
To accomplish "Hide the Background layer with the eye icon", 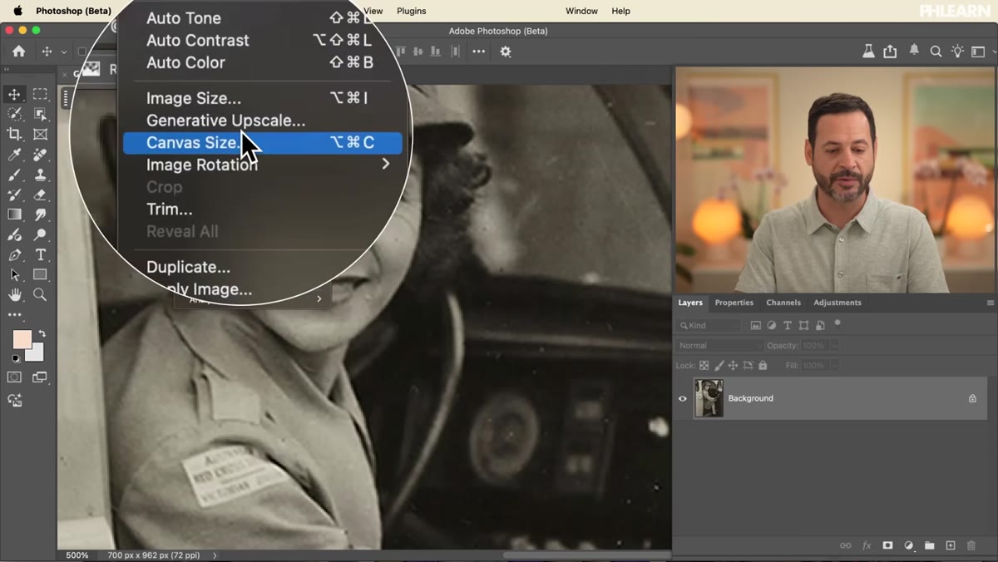I will (683, 398).
